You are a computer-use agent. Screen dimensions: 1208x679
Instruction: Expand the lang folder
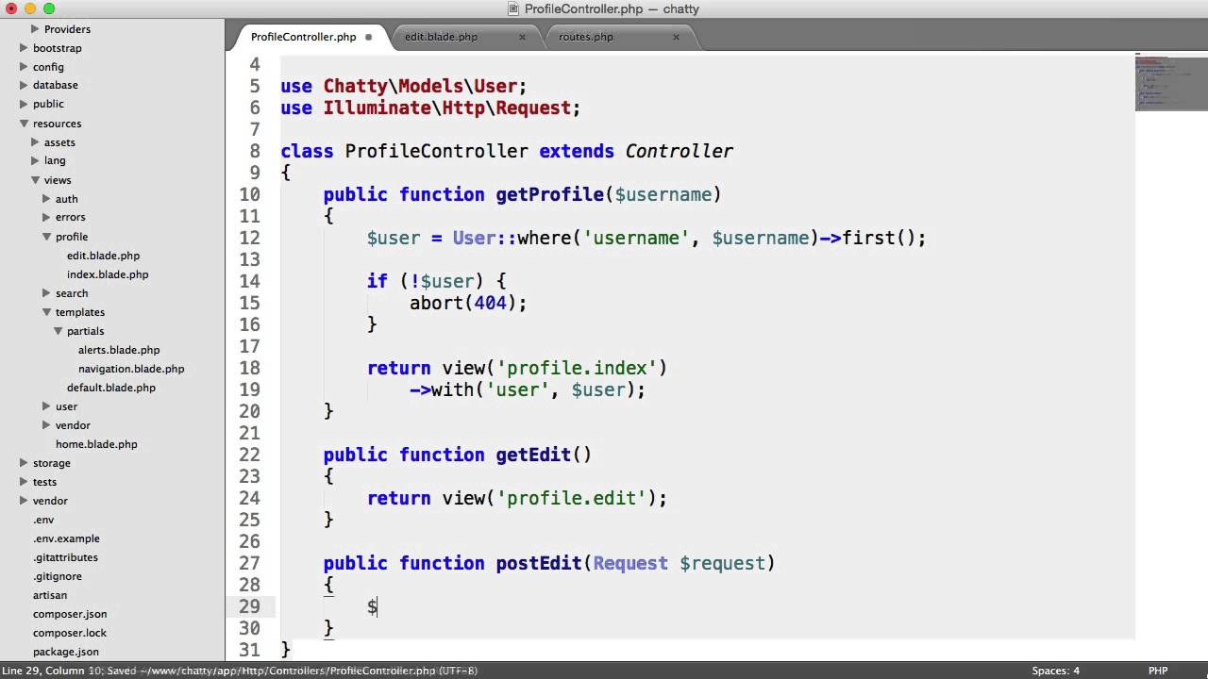coord(35,160)
